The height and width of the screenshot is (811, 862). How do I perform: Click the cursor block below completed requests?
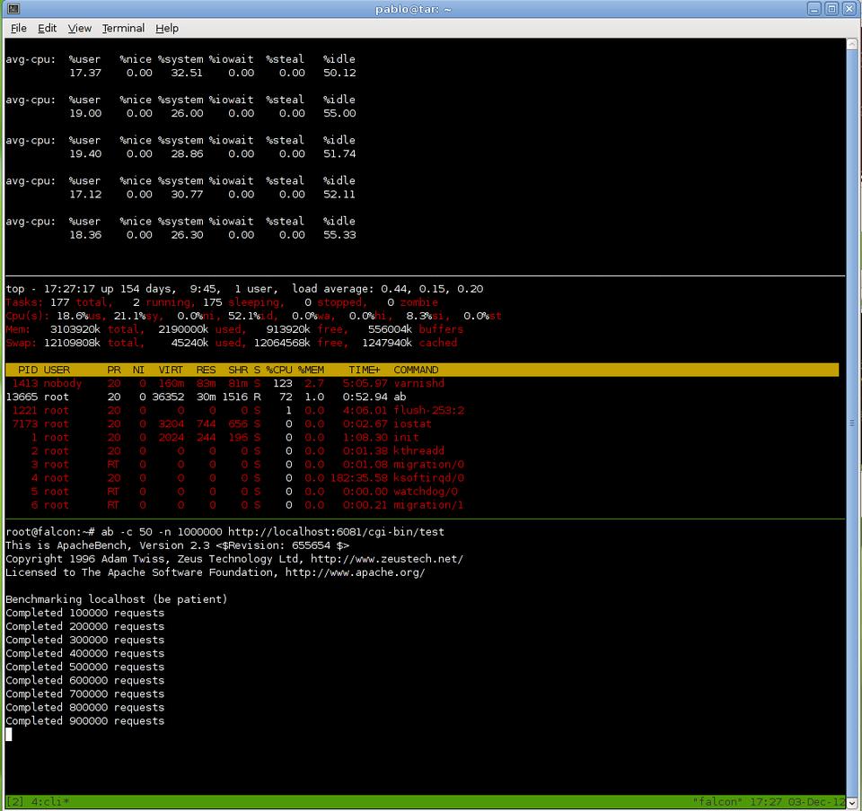(9, 735)
